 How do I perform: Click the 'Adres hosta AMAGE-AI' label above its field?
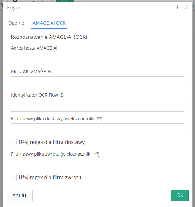tap(34, 48)
